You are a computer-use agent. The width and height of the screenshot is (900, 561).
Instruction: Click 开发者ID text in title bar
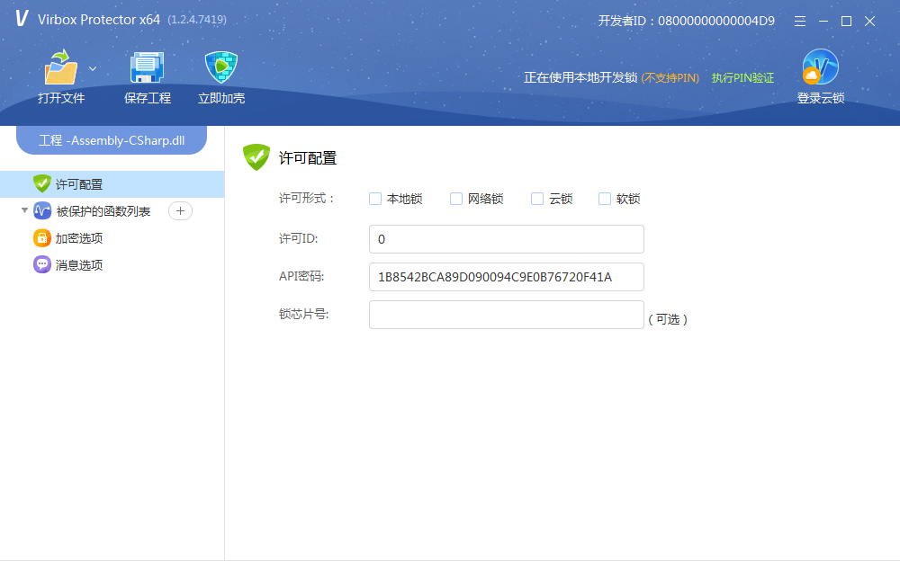pos(686,22)
